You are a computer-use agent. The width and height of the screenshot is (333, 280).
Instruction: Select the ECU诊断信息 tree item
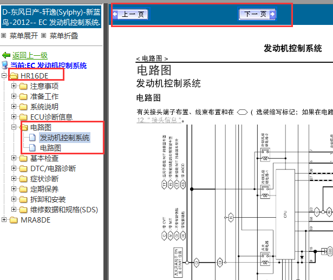(x=51, y=117)
